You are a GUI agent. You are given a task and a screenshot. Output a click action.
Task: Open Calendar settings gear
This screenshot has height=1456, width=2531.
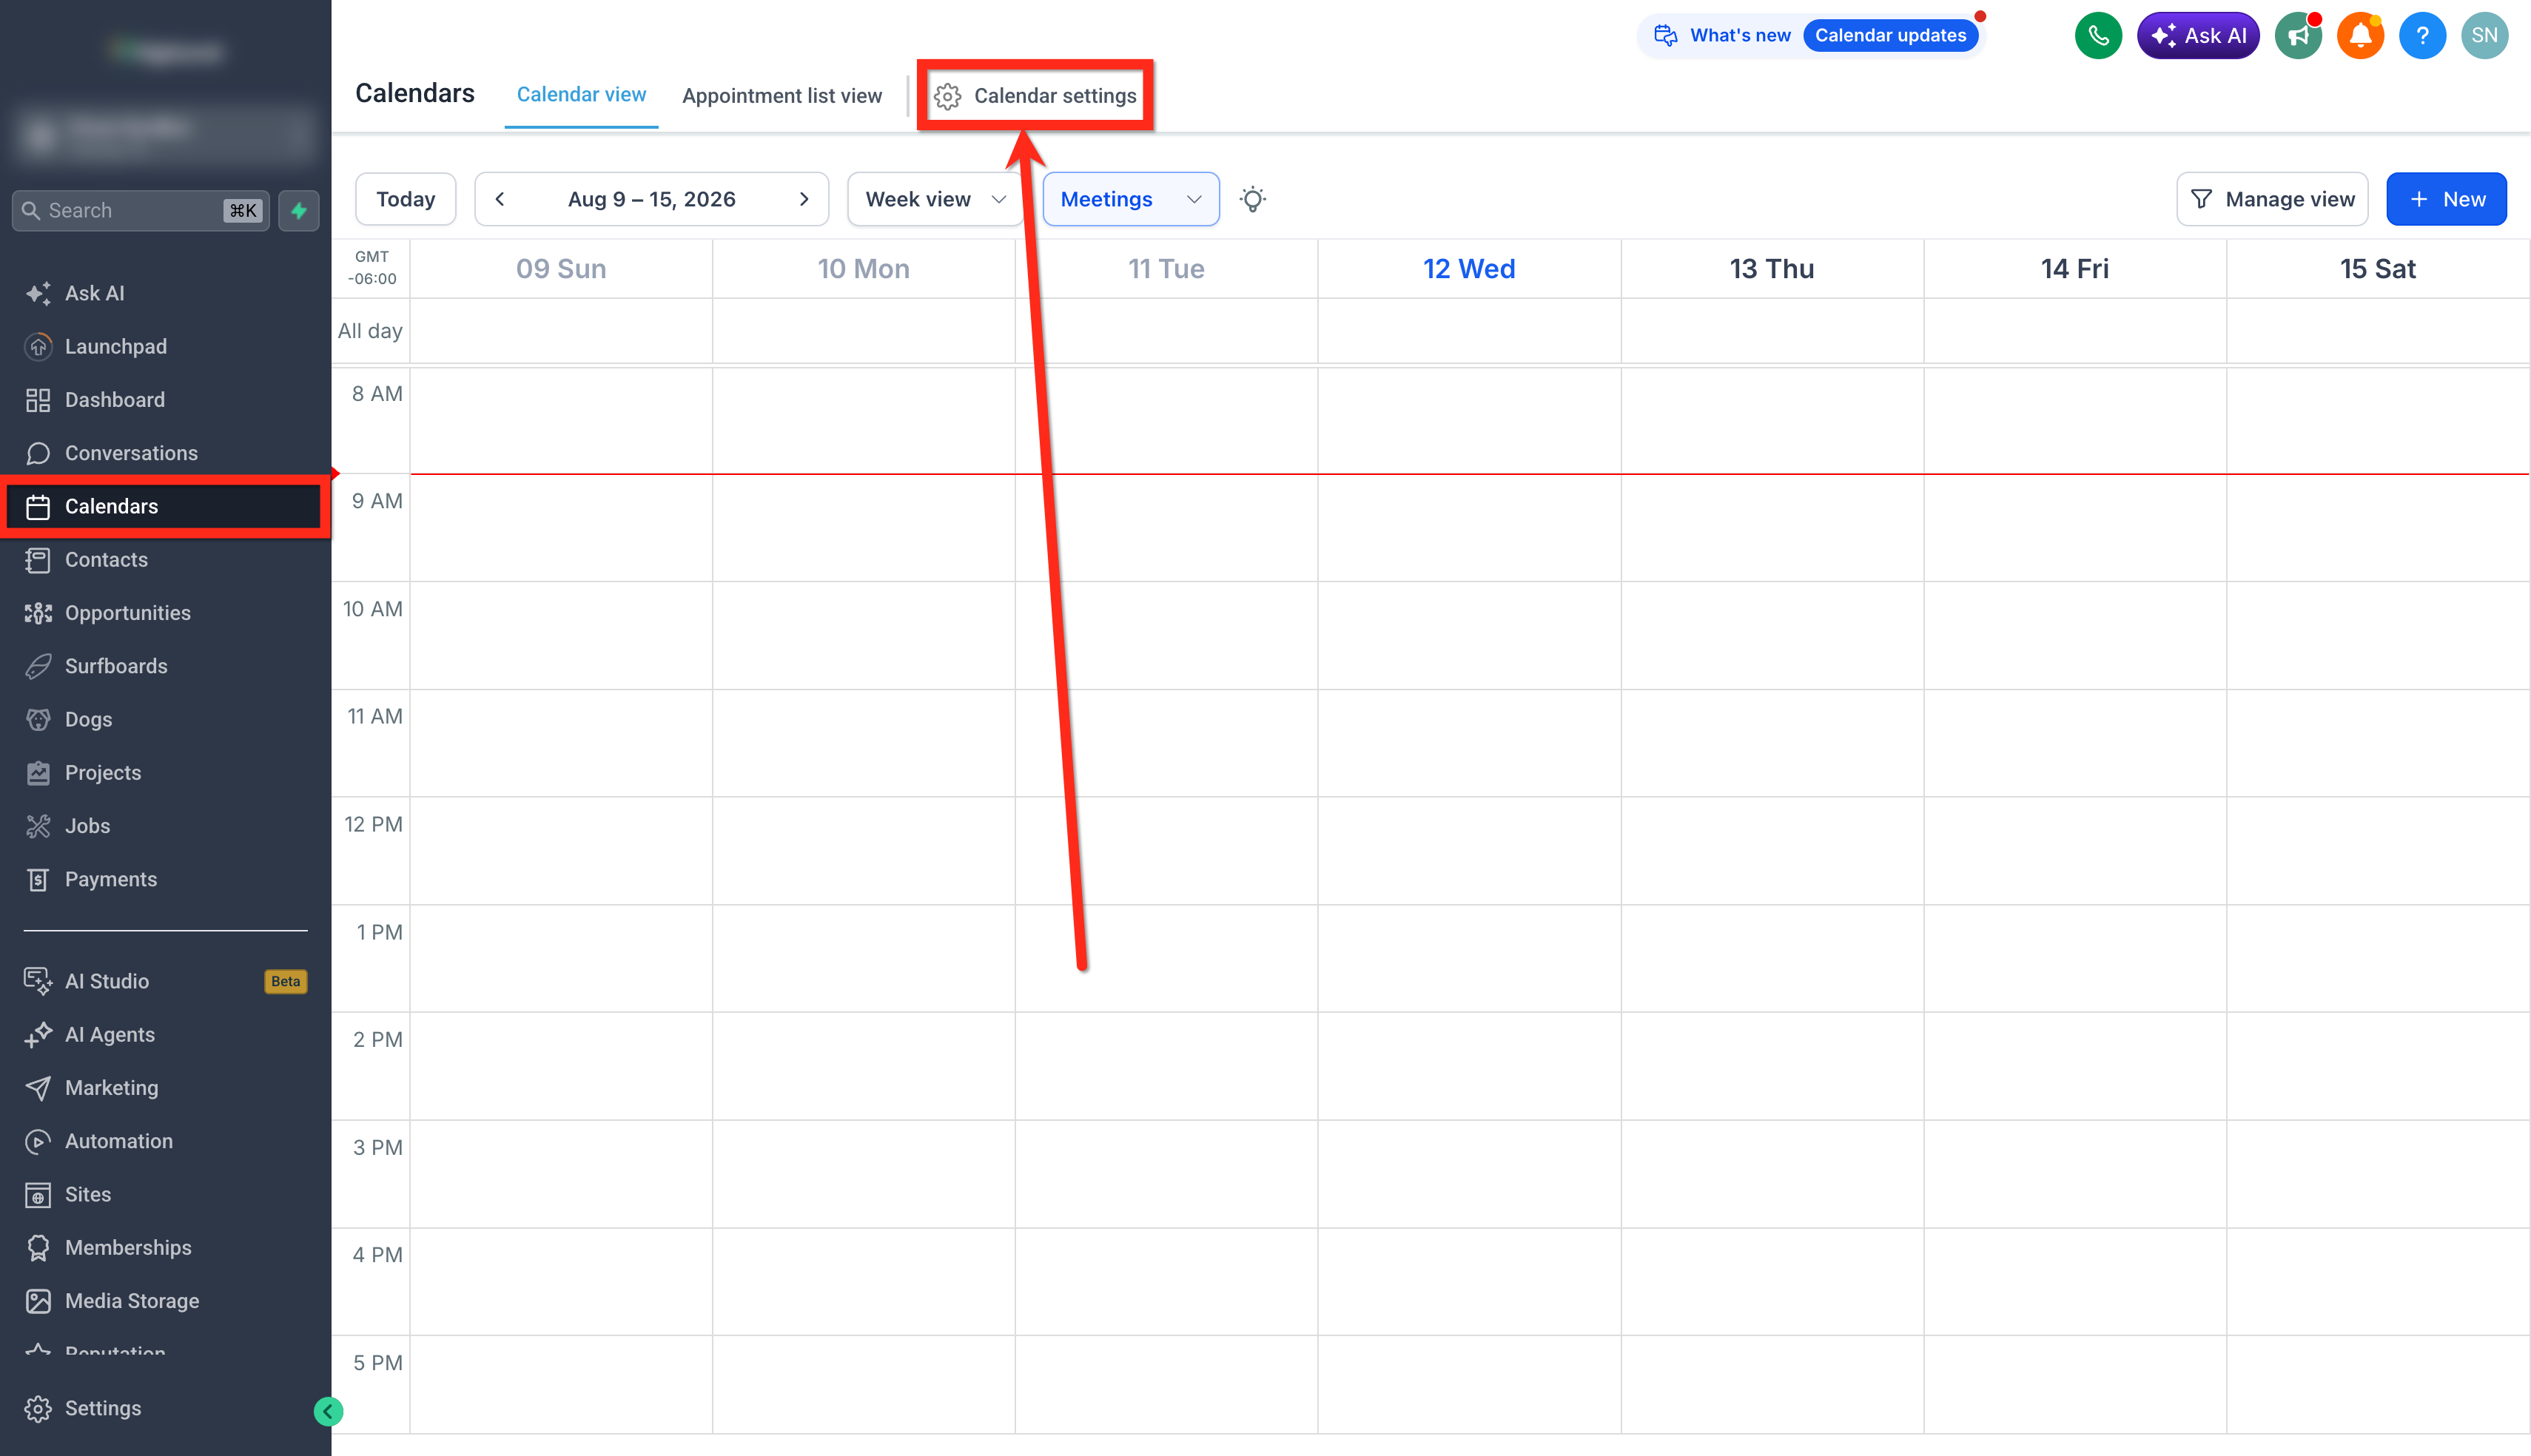click(x=1035, y=96)
